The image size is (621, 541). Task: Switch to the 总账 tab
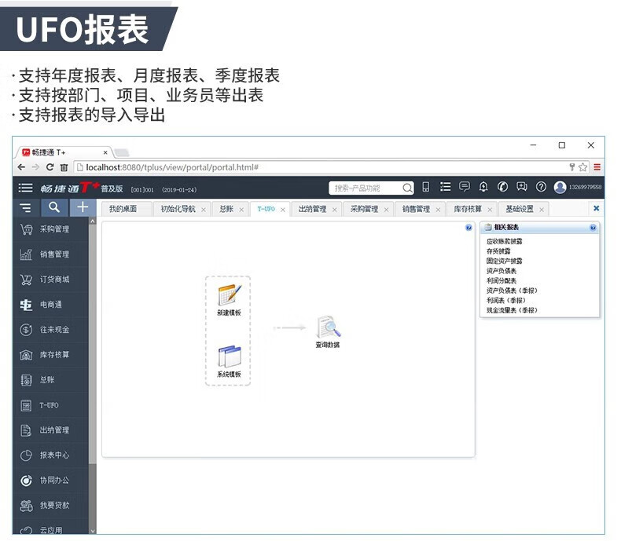point(226,209)
